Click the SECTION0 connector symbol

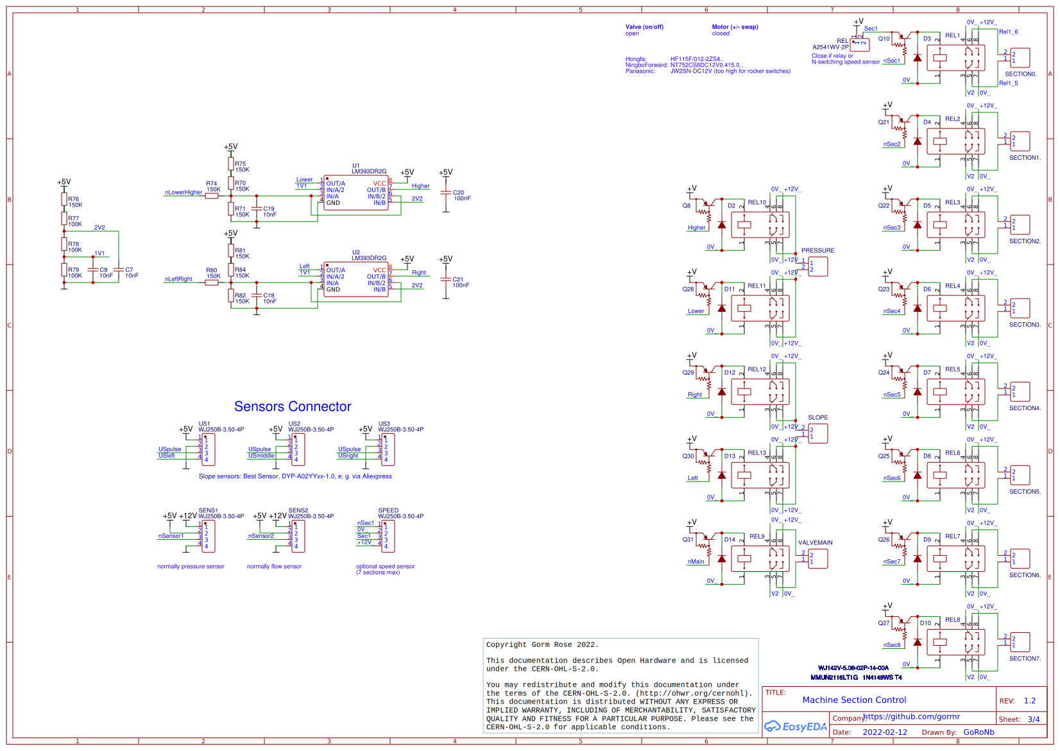click(x=1020, y=57)
